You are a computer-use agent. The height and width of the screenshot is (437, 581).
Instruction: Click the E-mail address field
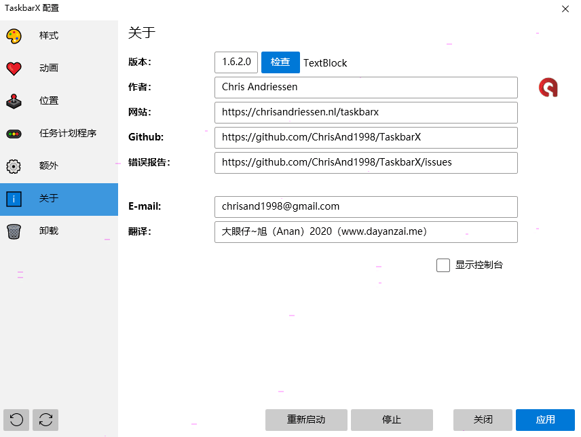click(366, 207)
